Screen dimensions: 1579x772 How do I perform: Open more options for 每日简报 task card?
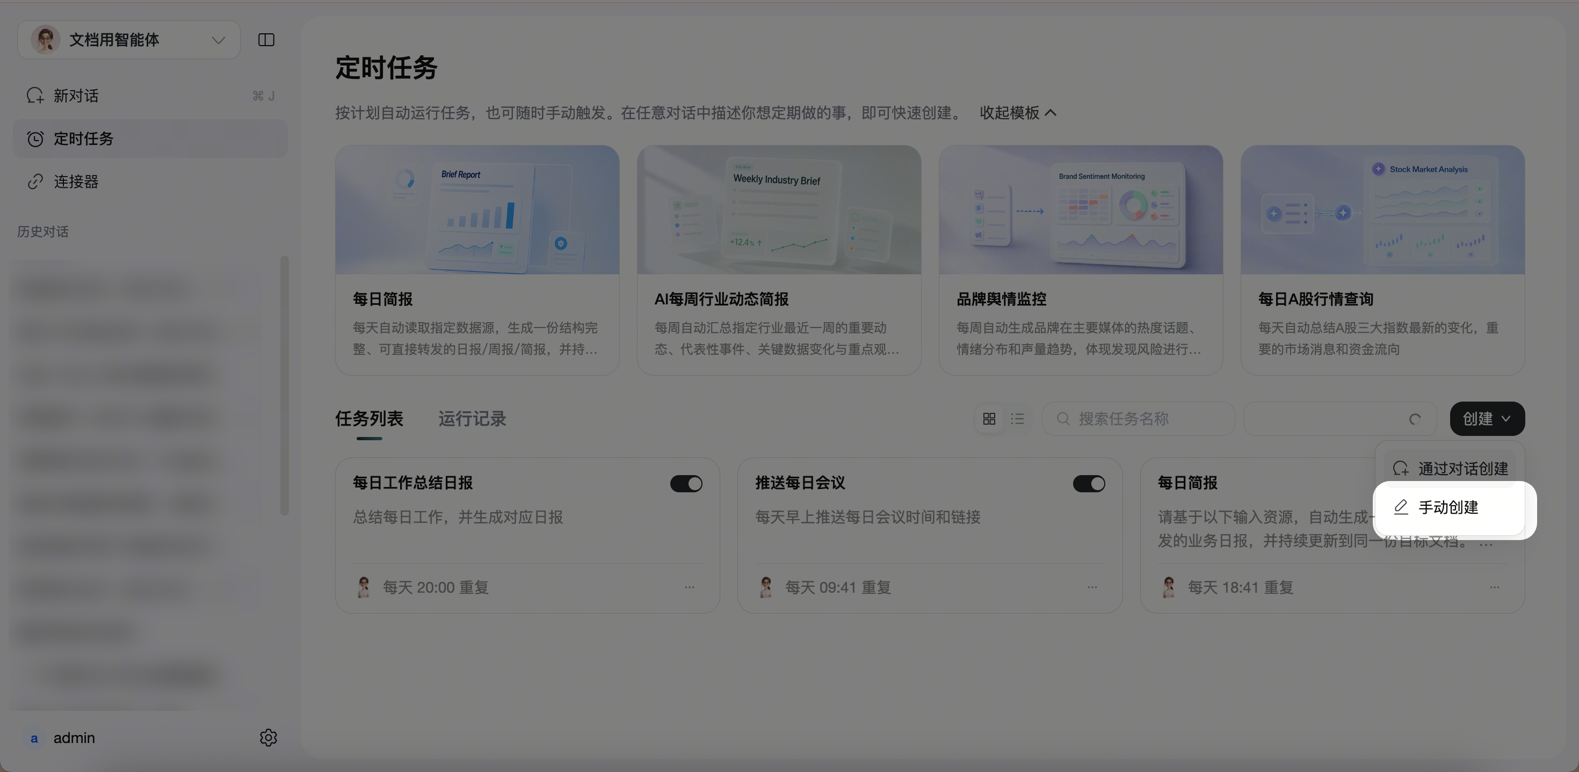1494,587
